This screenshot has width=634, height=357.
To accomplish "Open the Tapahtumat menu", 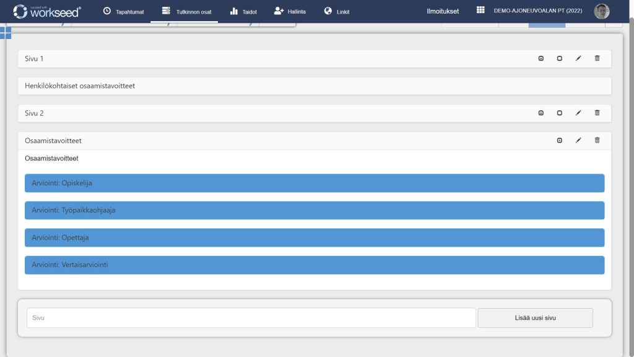I will [123, 11].
